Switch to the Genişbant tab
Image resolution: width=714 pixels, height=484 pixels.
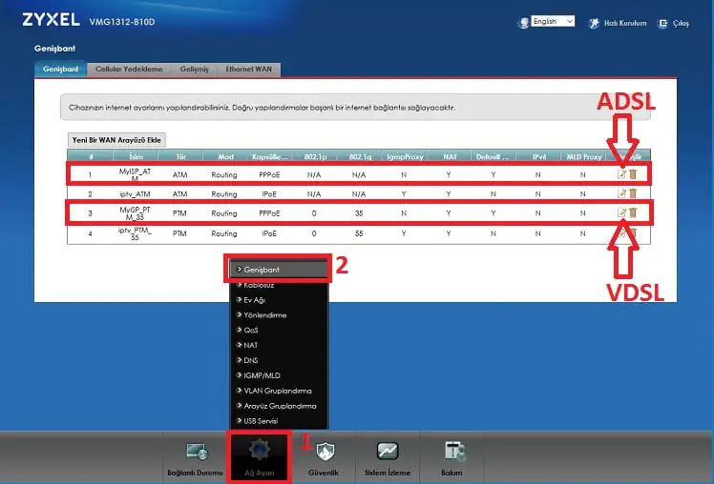(x=60, y=70)
